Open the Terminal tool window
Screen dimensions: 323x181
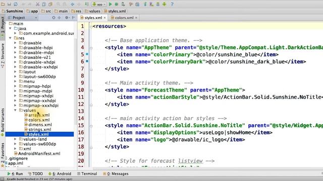(x=87, y=173)
